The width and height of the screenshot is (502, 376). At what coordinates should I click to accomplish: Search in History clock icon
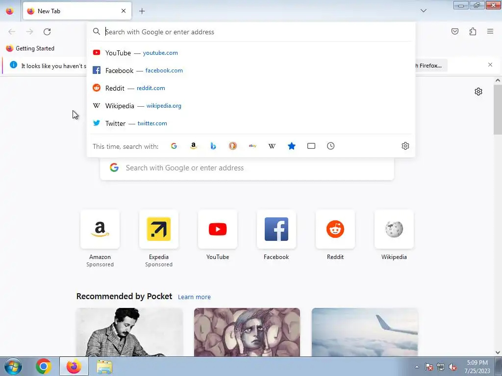click(331, 146)
